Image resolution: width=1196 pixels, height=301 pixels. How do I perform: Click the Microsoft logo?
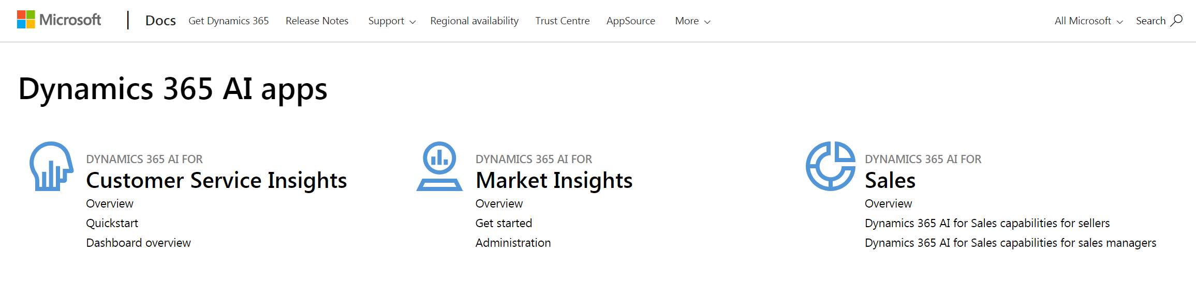tap(59, 20)
